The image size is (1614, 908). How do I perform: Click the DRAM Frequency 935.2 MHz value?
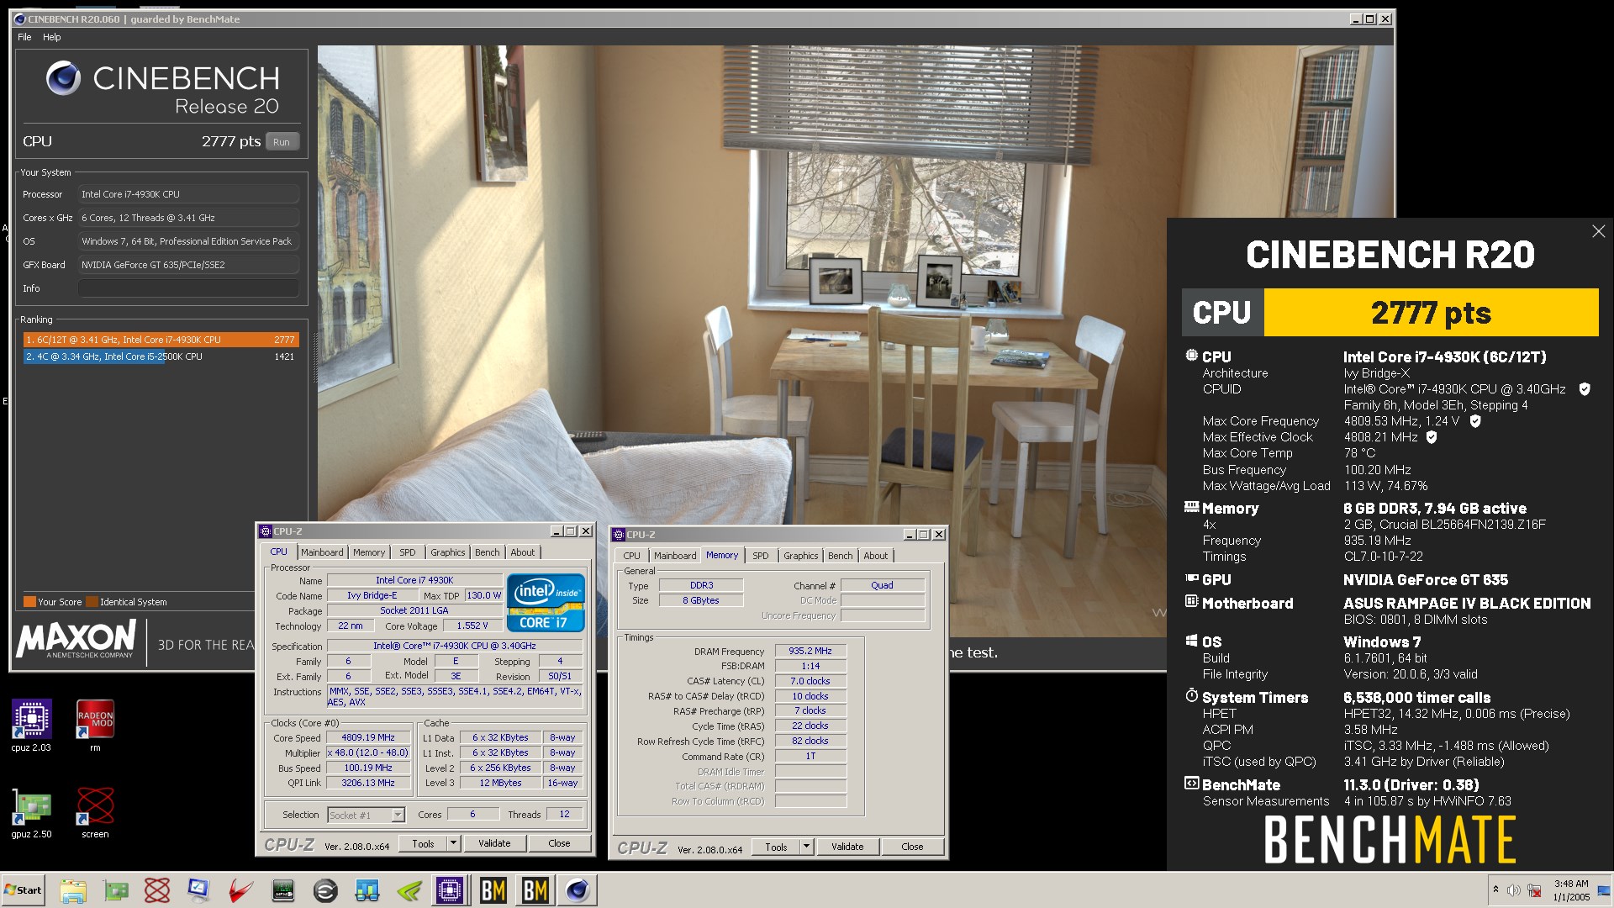click(x=810, y=651)
